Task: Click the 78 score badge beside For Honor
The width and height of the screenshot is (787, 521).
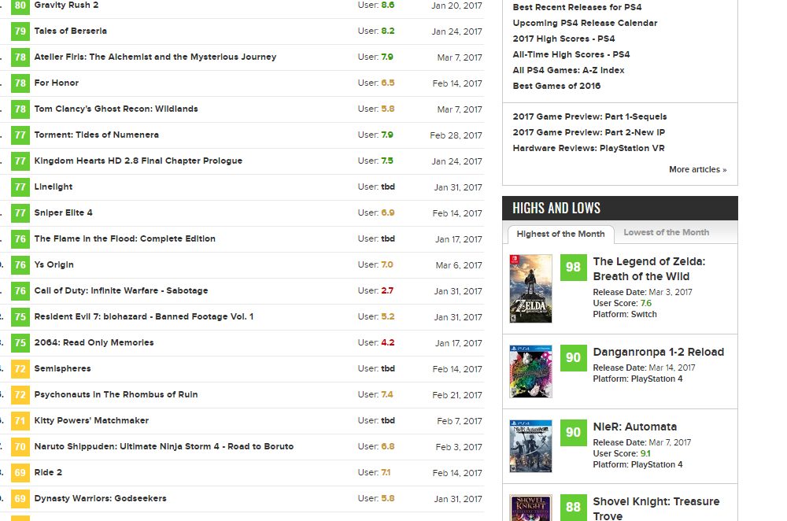Action: 20,83
